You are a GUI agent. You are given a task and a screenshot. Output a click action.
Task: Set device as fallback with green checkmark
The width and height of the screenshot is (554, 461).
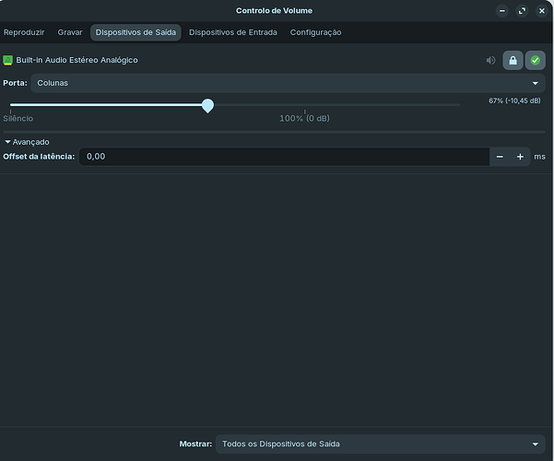tap(535, 61)
